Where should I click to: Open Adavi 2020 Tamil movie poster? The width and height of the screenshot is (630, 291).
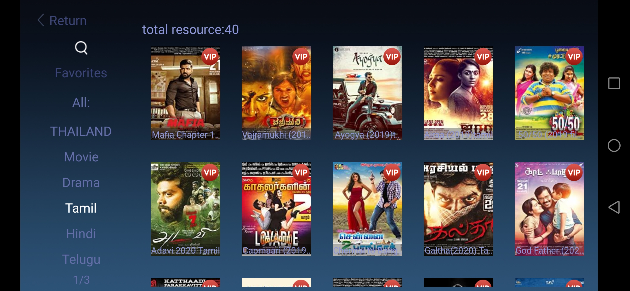click(x=185, y=209)
